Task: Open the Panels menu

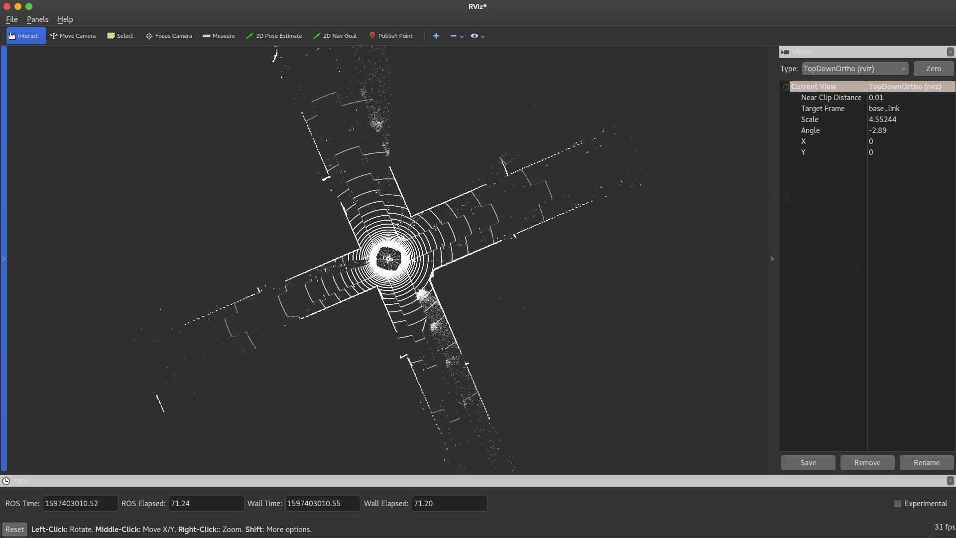Action: [37, 19]
